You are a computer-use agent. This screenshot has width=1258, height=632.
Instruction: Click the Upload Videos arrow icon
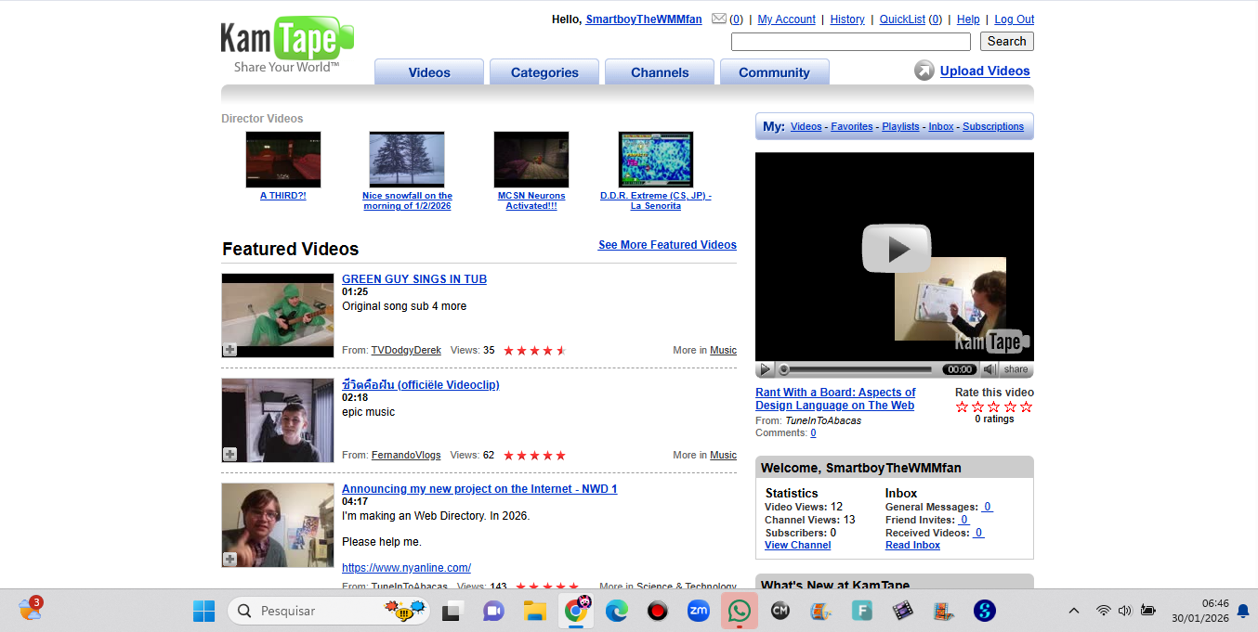tap(924, 71)
